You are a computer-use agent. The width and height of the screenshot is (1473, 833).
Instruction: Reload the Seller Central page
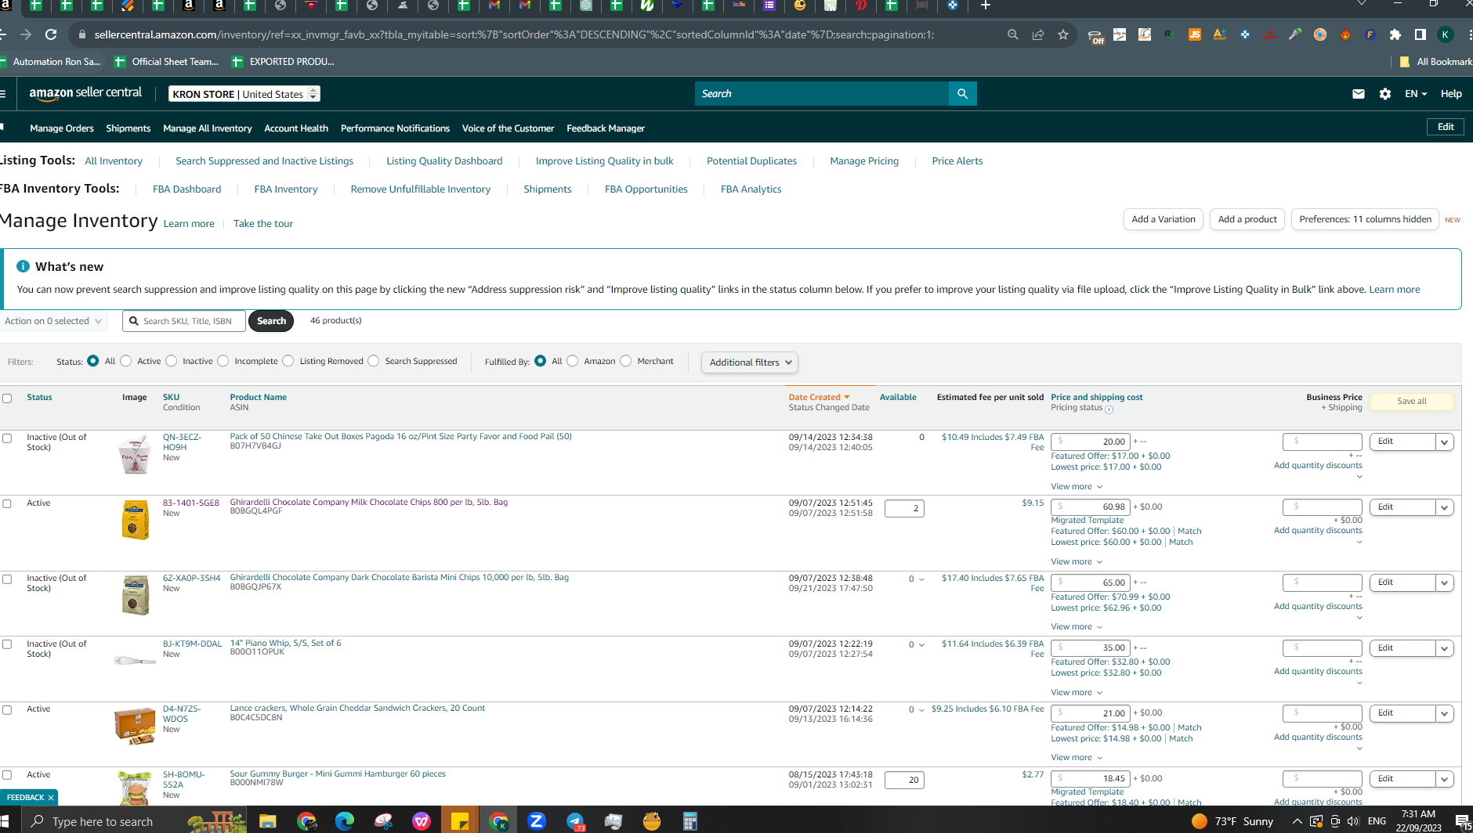(x=51, y=34)
